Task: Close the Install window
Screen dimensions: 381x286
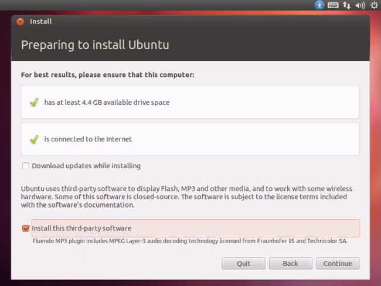Action: [x=20, y=22]
